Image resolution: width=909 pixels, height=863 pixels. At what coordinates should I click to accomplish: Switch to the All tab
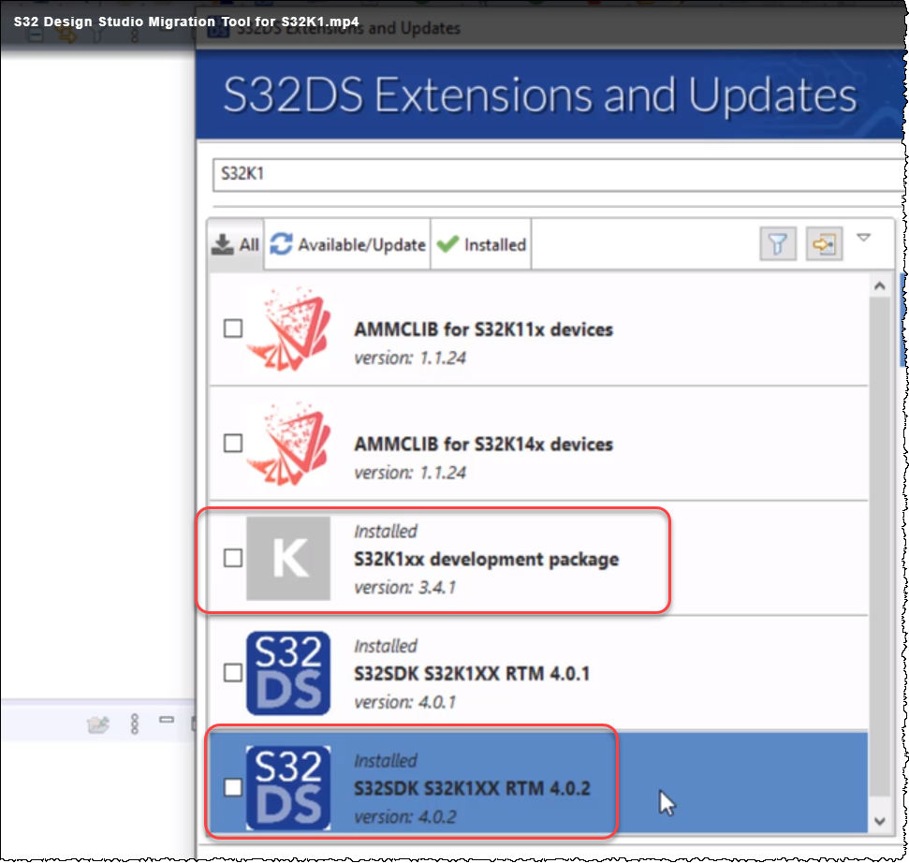pyautogui.click(x=235, y=244)
